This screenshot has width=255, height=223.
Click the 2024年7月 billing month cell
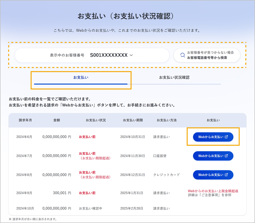click(x=24, y=156)
